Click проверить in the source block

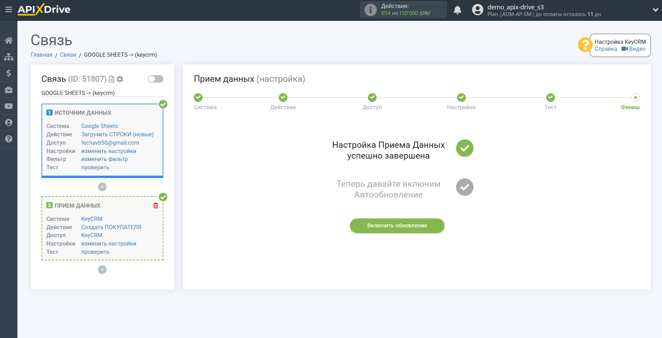[95, 167]
